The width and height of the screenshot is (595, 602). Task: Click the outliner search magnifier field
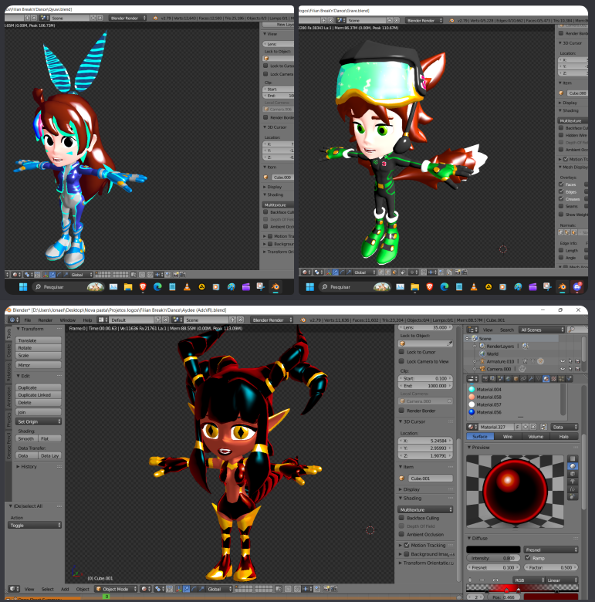tap(576, 330)
